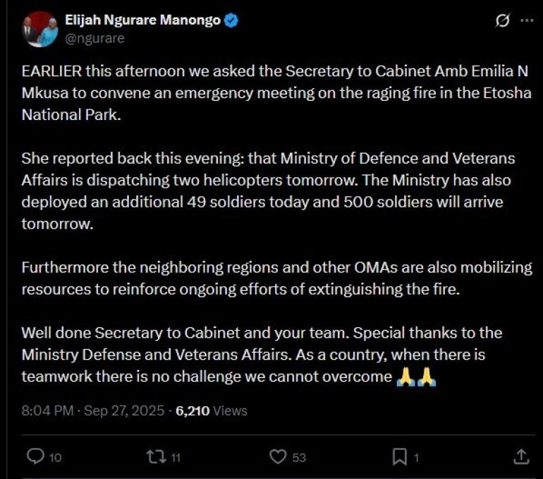Viewport: 543px width, 479px height.
Task: Toggle the bookmark icon on the post
Action: pyautogui.click(x=400, y=456)
